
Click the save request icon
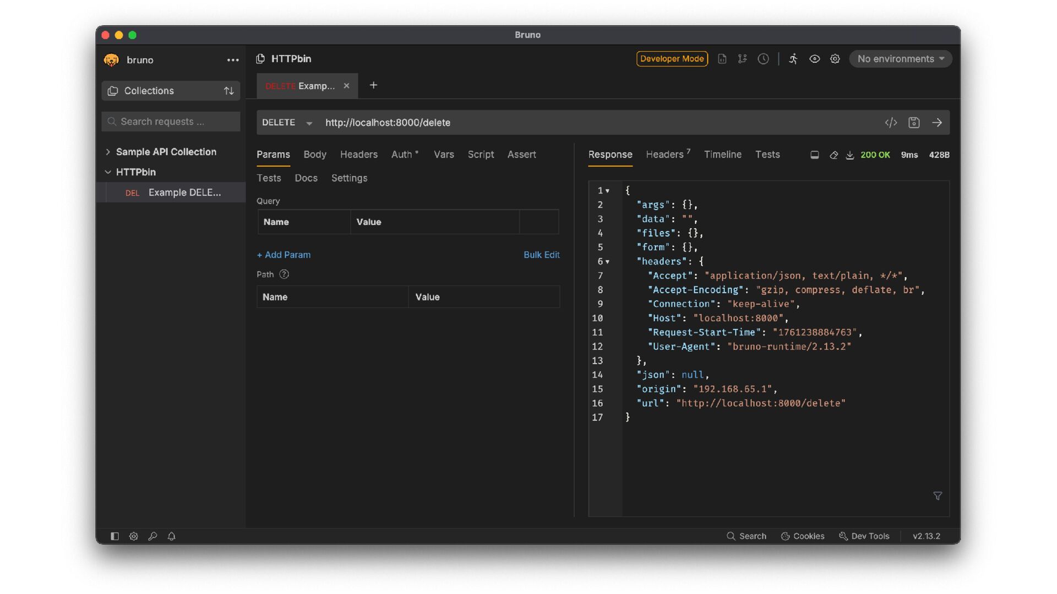(914, 123)
